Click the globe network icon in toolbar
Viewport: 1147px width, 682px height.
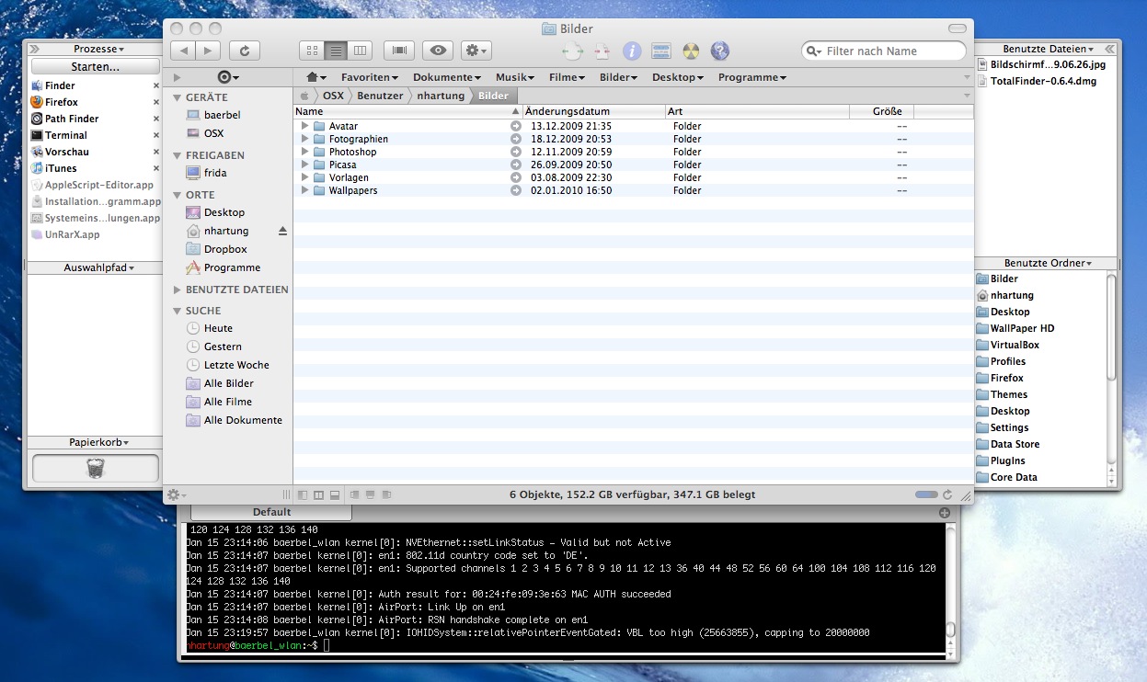720,51
